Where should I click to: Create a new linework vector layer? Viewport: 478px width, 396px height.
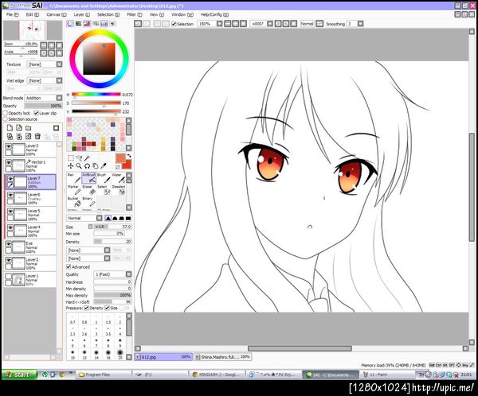coord(19,128)
